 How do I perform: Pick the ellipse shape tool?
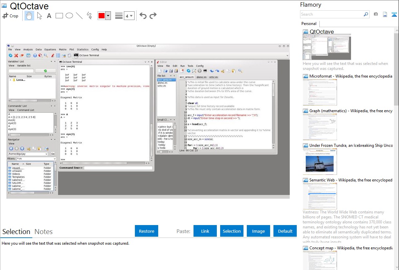click(69, 16)
